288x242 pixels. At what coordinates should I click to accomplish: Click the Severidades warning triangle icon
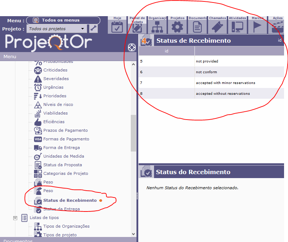point(38,79)
